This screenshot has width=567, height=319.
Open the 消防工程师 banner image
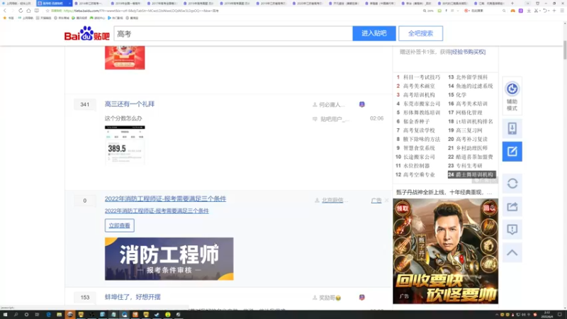tap(169, 259)
